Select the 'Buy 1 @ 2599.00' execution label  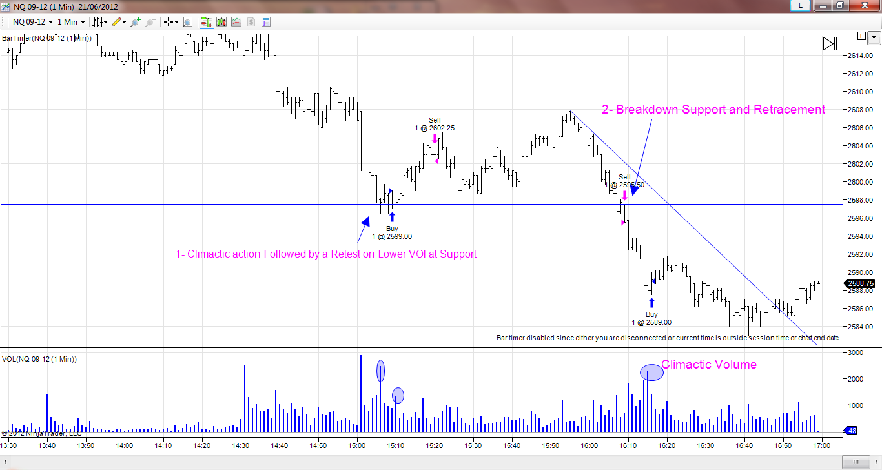click(392, 232)
